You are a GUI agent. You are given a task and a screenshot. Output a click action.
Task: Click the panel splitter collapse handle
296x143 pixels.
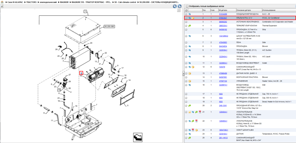coord(183,74)
